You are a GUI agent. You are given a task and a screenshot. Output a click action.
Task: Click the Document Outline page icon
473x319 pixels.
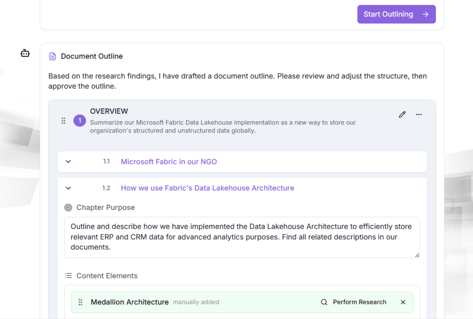click(x=52, y=56)
